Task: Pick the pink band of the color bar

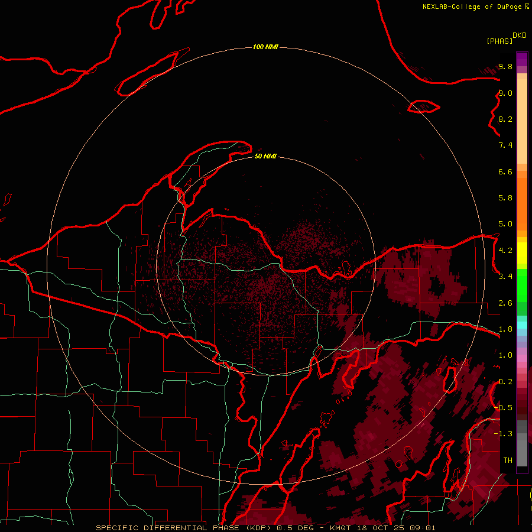Action: [x=522, y=358]
